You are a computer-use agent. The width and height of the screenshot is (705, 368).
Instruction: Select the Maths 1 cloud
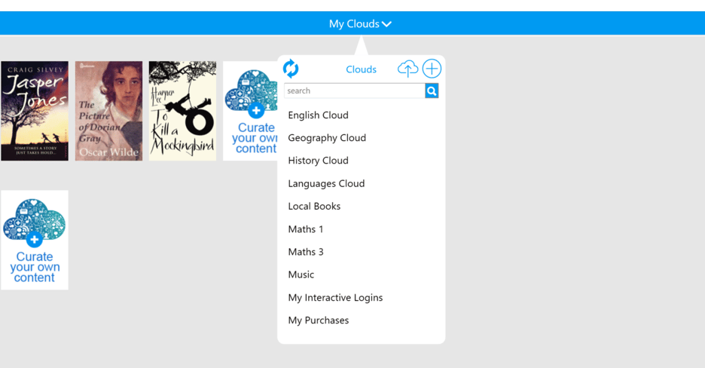tap(305, 229)
